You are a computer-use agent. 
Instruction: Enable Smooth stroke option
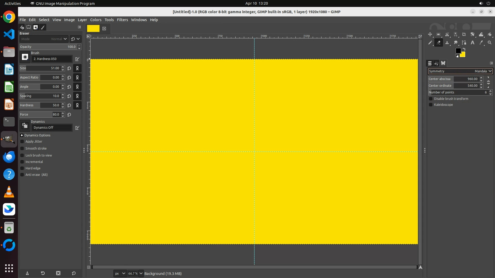tap(22, 149)
